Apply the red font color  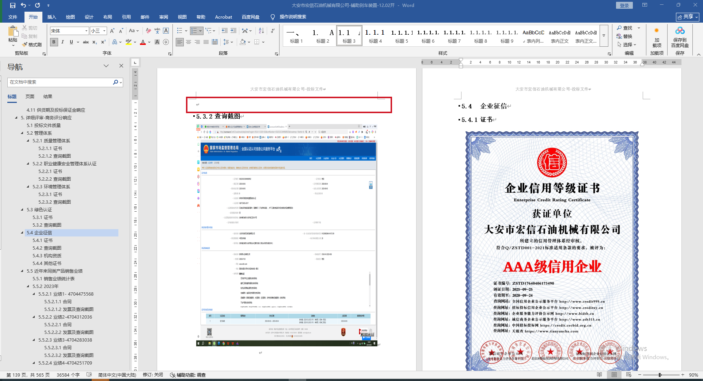(x=143, y=42)
